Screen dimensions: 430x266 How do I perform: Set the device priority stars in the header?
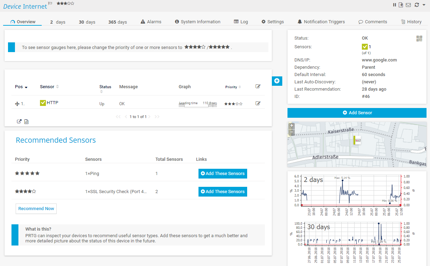click(x=65, y=3)
